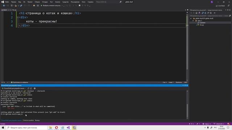This screenshot has height=130, width=232.
Task: Switch to the fox.py editor tab
Action: pyautogui.click(x=14, y=10)
